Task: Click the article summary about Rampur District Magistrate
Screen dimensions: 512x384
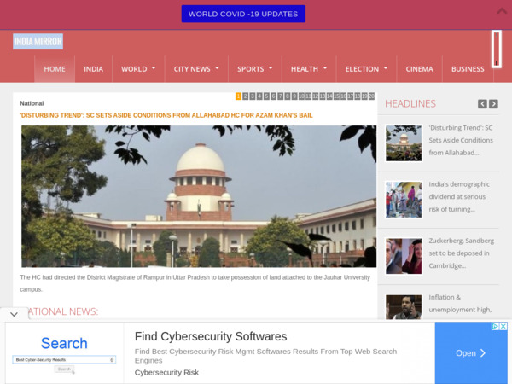Action: pos(195,283)
